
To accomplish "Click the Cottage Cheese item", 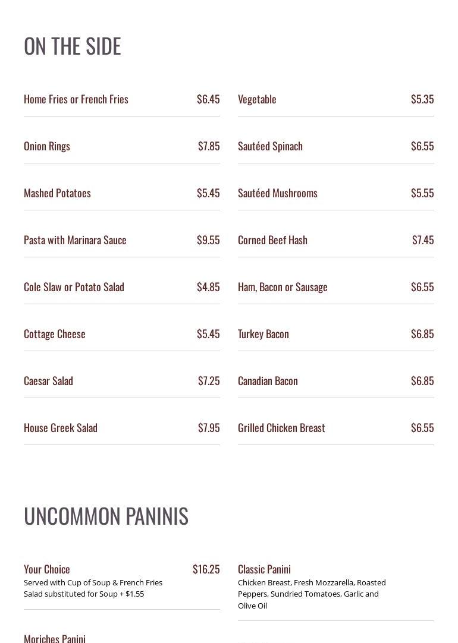I will pyautogui.click(x=55, y=334).
